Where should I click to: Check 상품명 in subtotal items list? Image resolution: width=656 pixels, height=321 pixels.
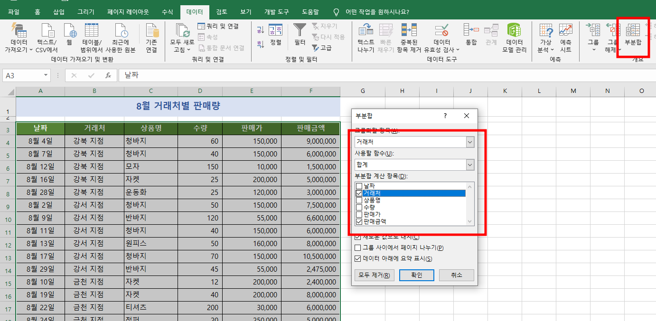point(359,201)
